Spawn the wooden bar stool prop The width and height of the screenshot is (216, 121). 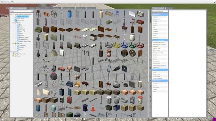pyautogui.click(x=38, y=14)
